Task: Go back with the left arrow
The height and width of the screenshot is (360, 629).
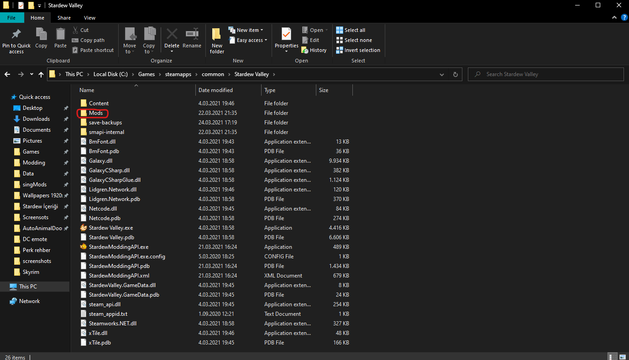Action: (x=8, y=74)
